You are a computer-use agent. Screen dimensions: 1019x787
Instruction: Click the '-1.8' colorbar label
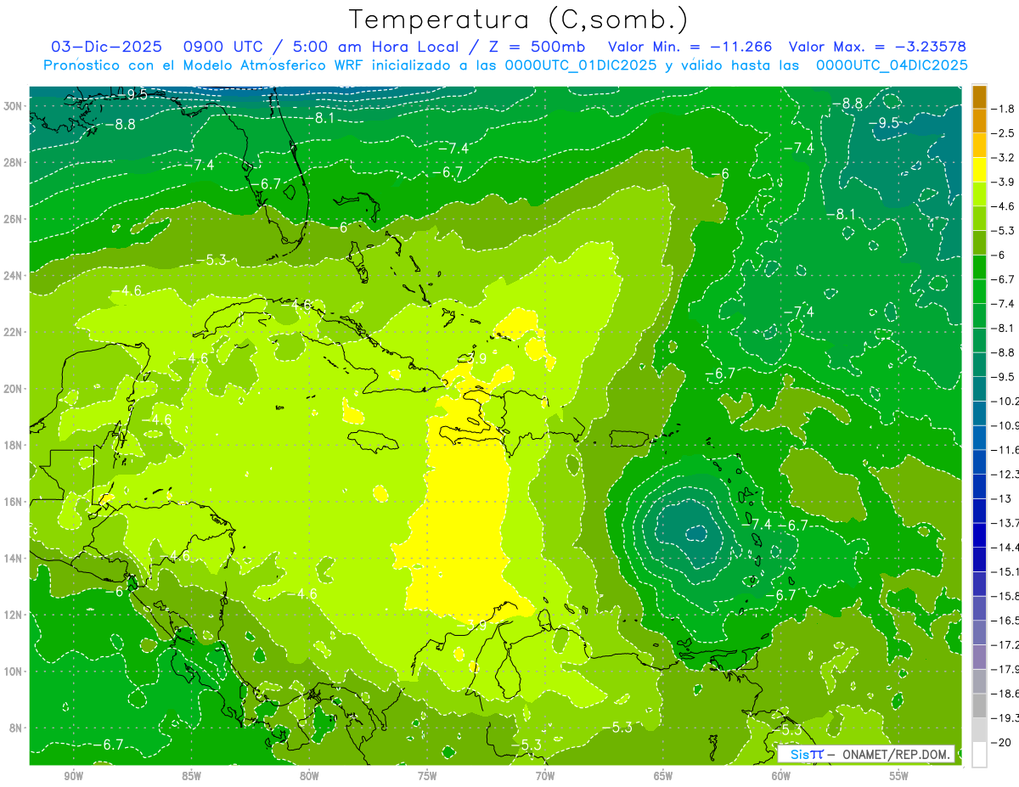tap(1004, 109)
